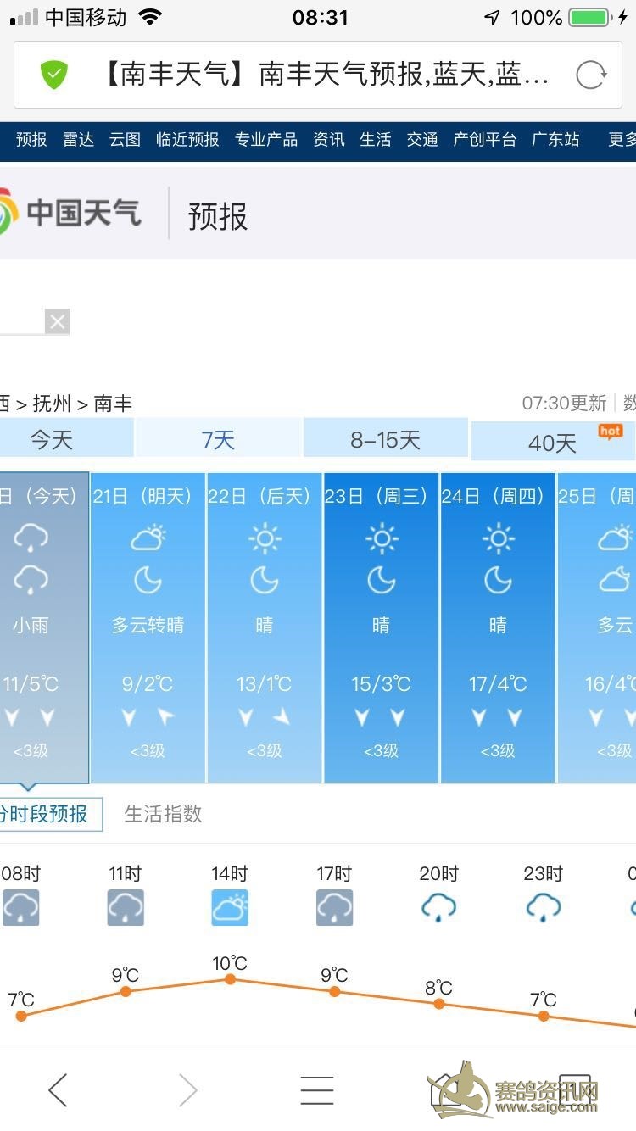The width and height of the screenshot is (636, 1131).
Task: Open the 雷达 nav item
Action: point(78,140)
